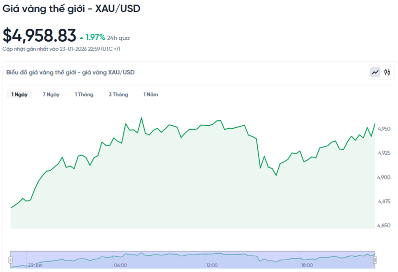Switch to line chart view
Screen dimensions: 398x272
(375, 73)
